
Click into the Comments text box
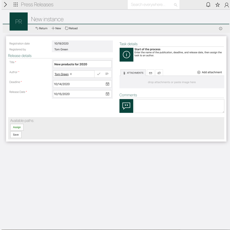coord(179,106)
